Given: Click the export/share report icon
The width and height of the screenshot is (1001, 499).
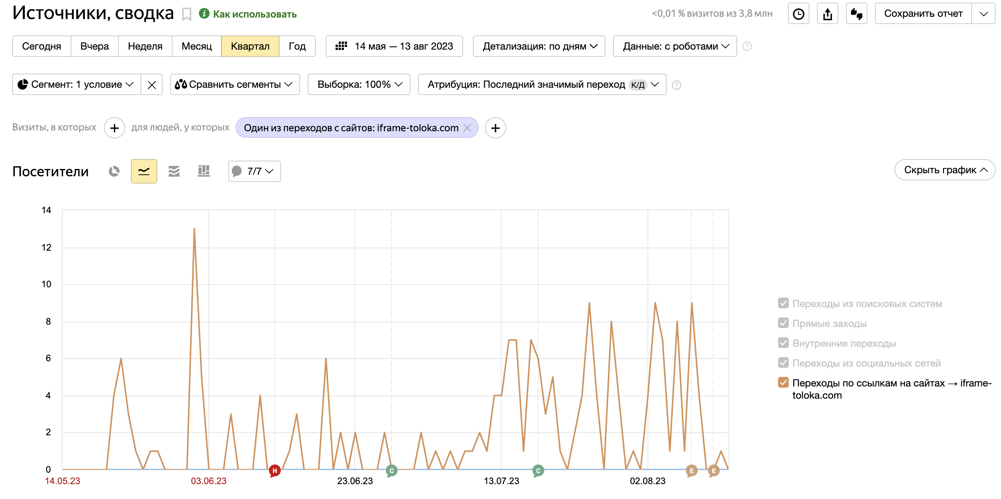Looking at the screenshot, I should coord(827,14).
